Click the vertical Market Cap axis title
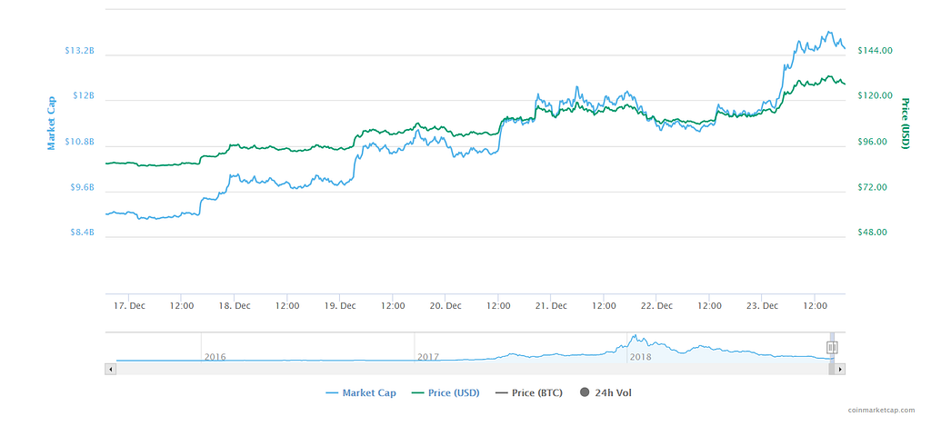The image size is (931, 426). pos(51,123)
